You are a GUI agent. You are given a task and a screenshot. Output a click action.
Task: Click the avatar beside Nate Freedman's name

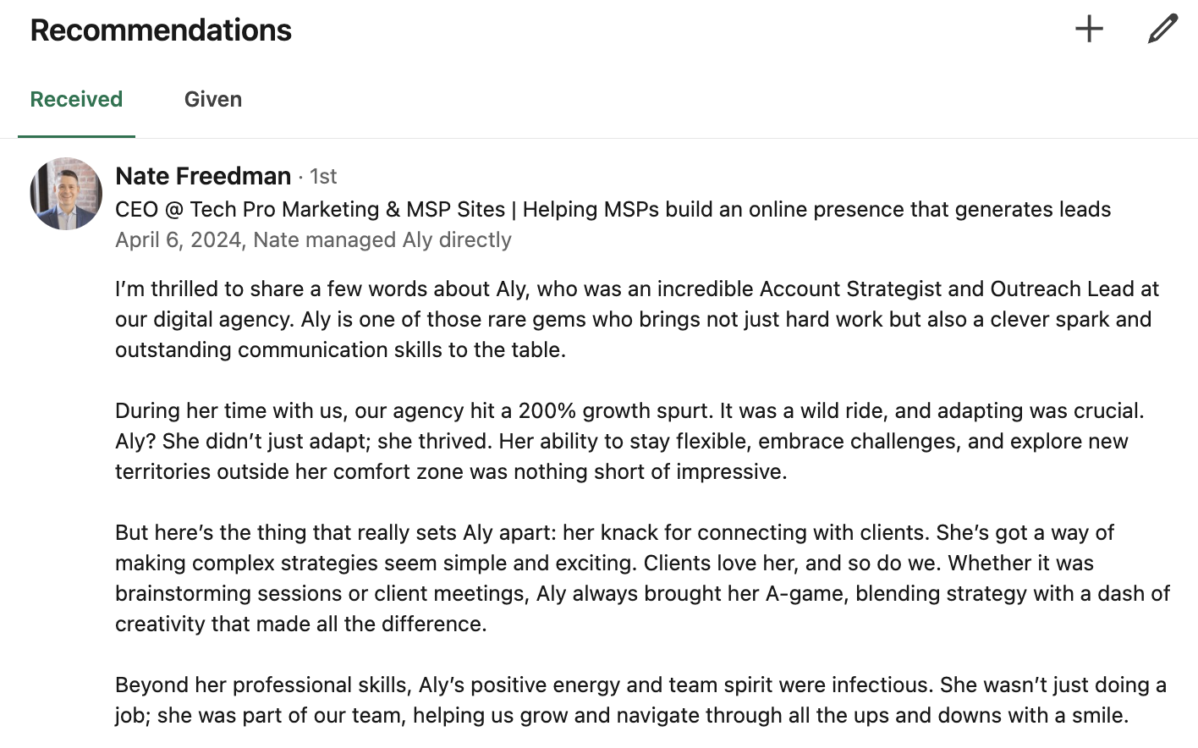tap(65, 193)
